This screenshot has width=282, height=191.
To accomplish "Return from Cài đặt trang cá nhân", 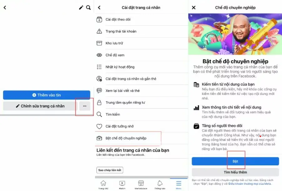I will click(x=99, y=8).
